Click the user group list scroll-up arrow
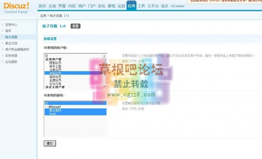The width and height of the screenshot is (262, 159). 105,56
